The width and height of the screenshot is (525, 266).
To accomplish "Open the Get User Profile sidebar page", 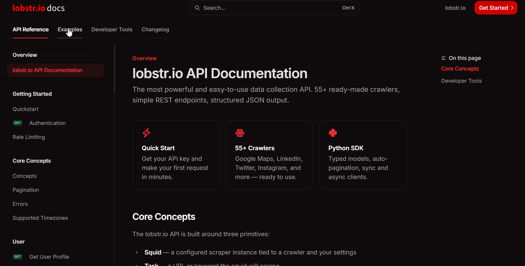I will coord(49,257).
